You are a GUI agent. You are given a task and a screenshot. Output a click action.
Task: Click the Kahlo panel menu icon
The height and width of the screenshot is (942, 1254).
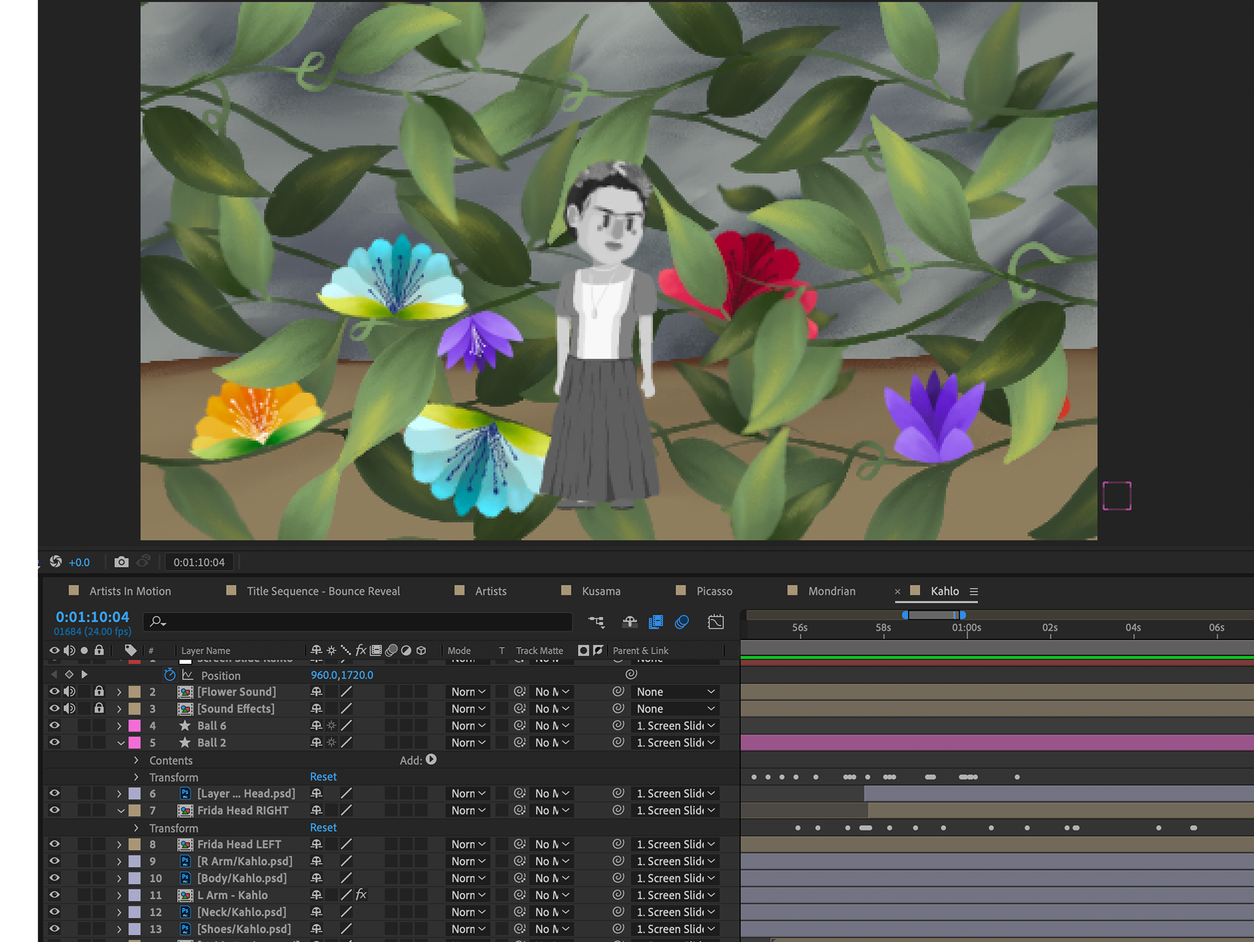click(x=974, y=591)
